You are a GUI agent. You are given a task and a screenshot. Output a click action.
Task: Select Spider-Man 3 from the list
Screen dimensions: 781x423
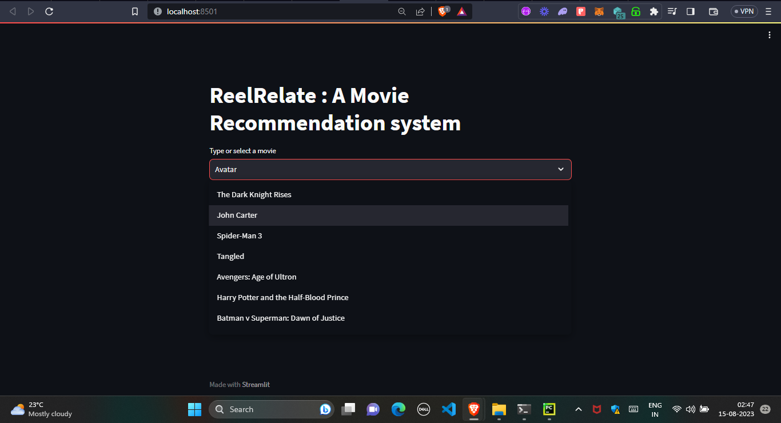tap(240, 236)
